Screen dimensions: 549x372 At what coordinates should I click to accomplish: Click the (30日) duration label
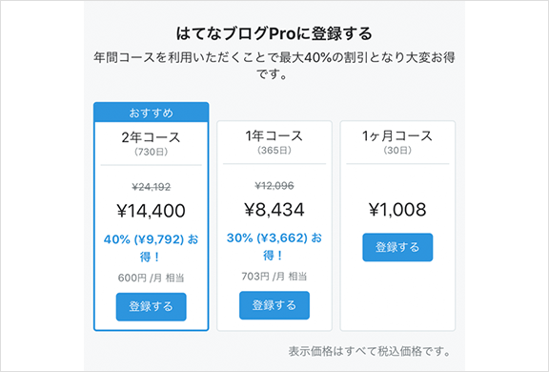pyautogui.click(x=397, y=151)
